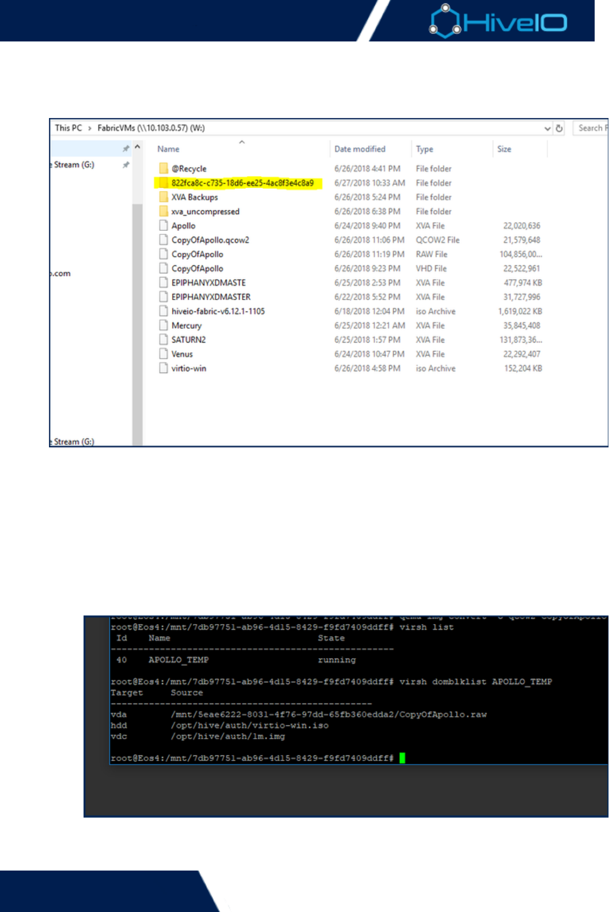This screenshot has width=609, height=912.
Task: Select the hiveio-fabric-v6.12.1-1105 file icon
Action: 164,311
